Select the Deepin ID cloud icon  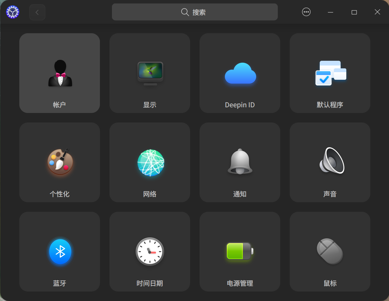coord(240,73)
